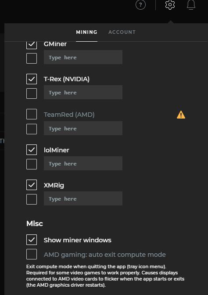The image size is (208, 295).
Task: Enable AMD gaming auto exit compute mode
Action: (x=32, y=254)
